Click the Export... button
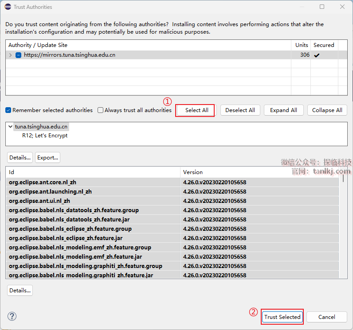 [47, 158]
